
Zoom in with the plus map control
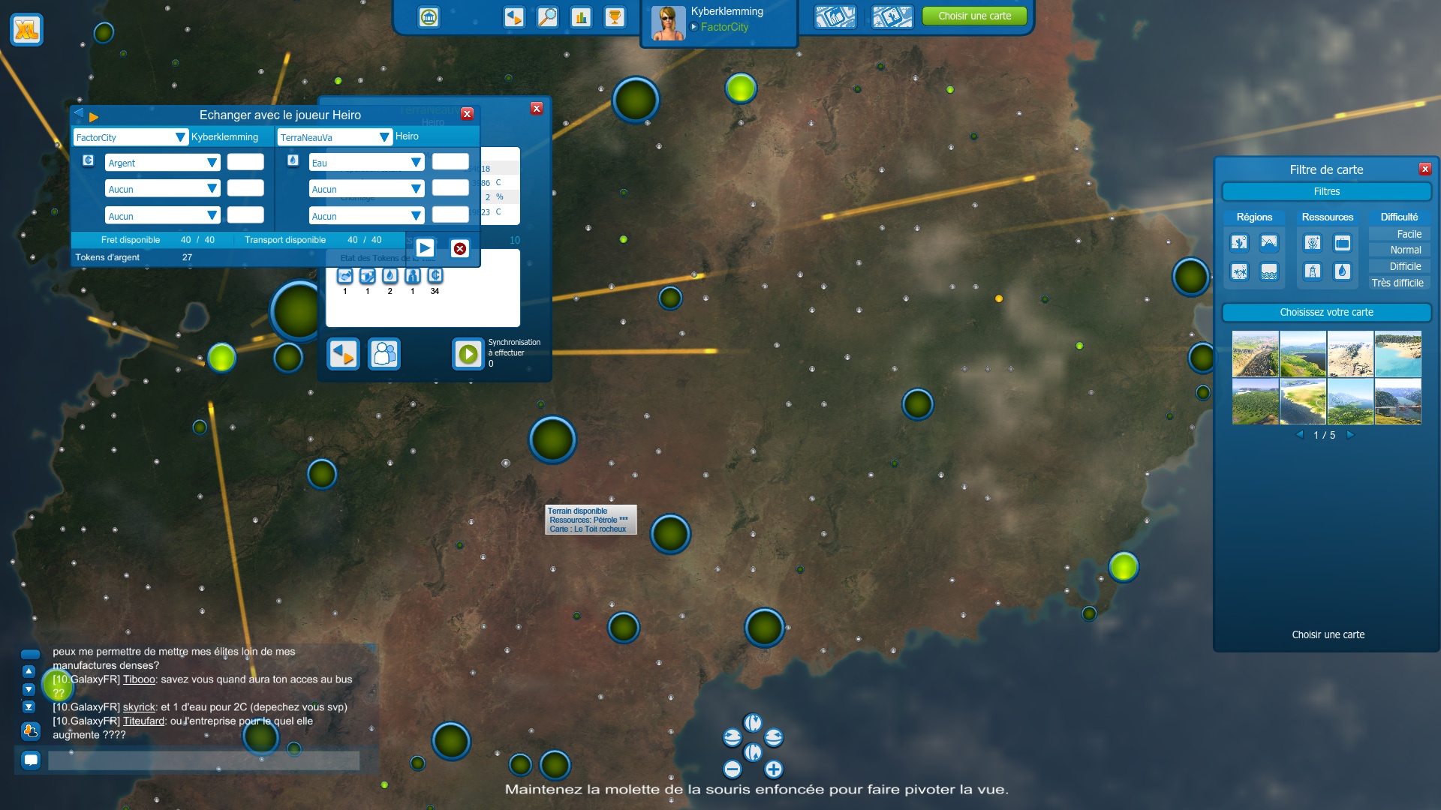click(773, 769)
